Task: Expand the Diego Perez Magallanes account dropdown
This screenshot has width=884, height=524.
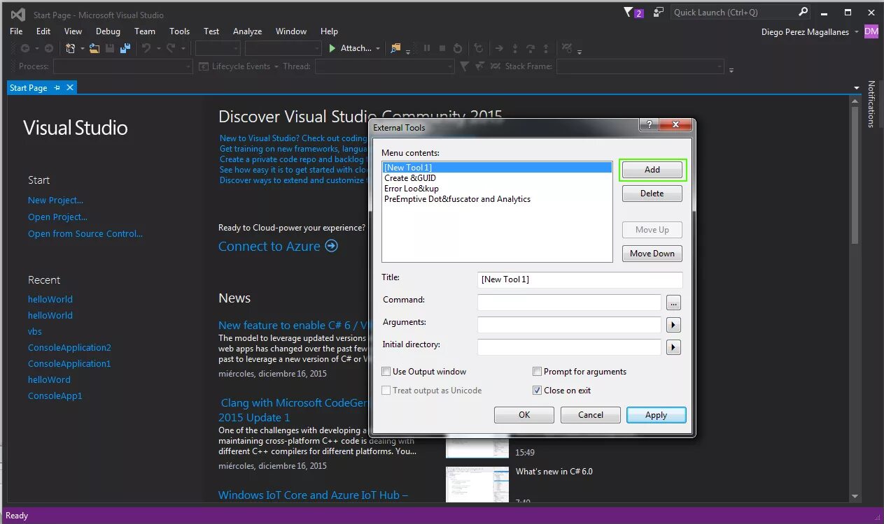Action: 857,32
